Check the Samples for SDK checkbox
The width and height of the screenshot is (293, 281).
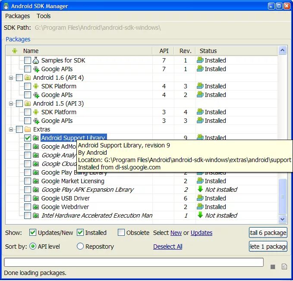point(28,60)
